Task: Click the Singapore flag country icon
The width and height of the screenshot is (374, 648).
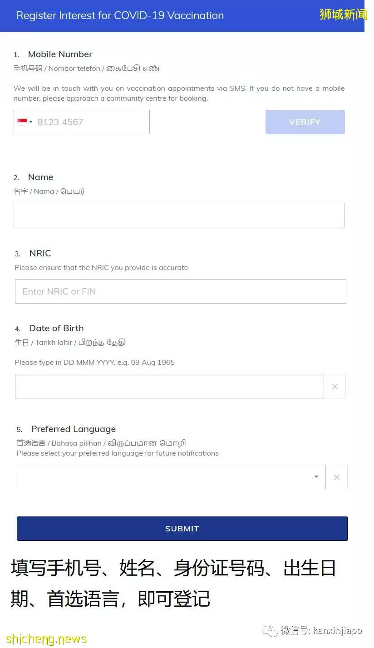Action: pyautogui.click(x=22, y=122)
